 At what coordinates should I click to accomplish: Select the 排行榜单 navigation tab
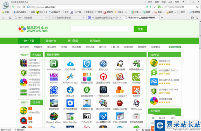point(95,41)
